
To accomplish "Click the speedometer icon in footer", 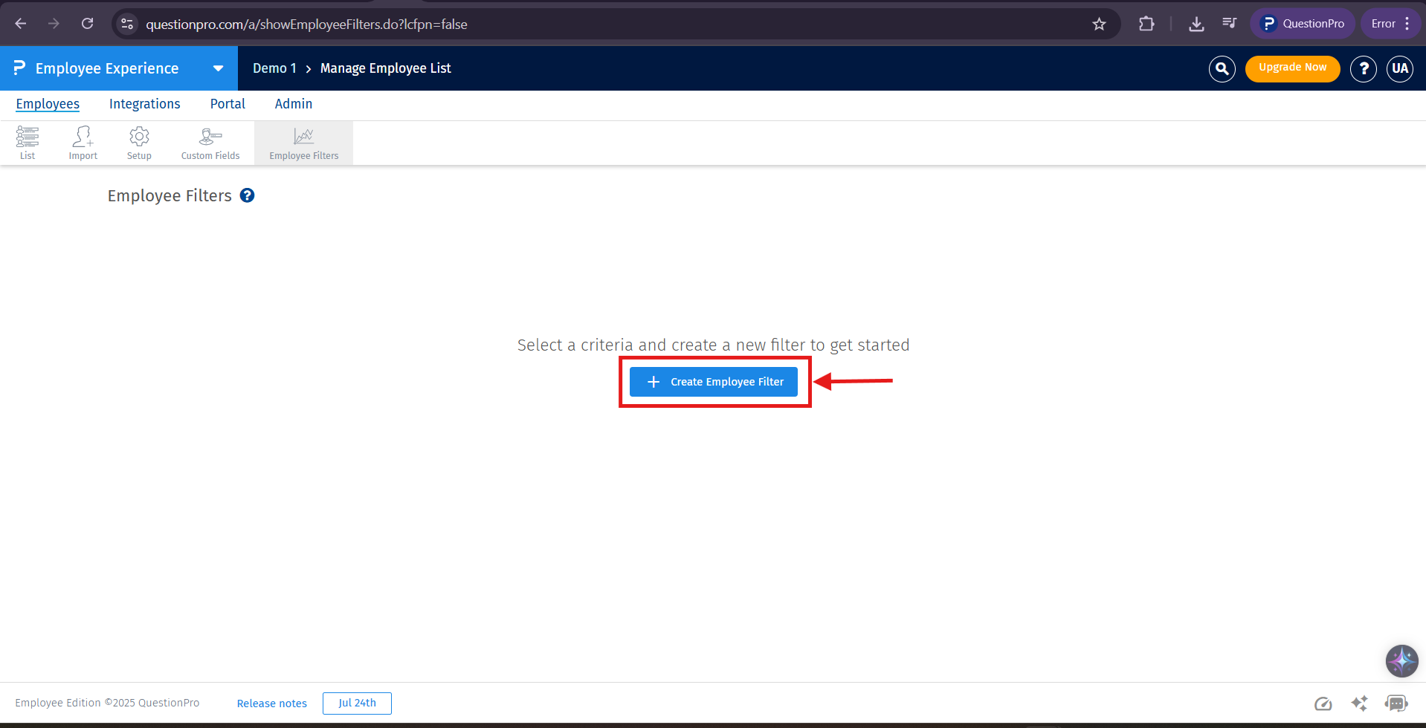I will pyautogui.click(x=1323, y=703).
